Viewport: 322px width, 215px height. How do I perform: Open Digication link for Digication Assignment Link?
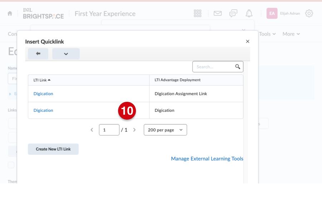pyautogui.click(x=43, y=94)
